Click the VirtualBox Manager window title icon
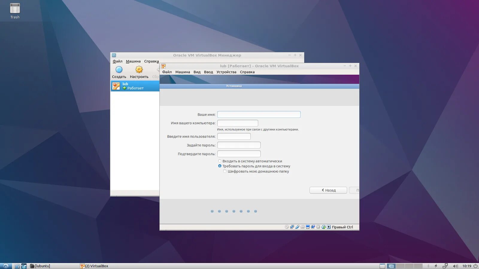Viewport: 479px width, 269px height. click(114, 55)
